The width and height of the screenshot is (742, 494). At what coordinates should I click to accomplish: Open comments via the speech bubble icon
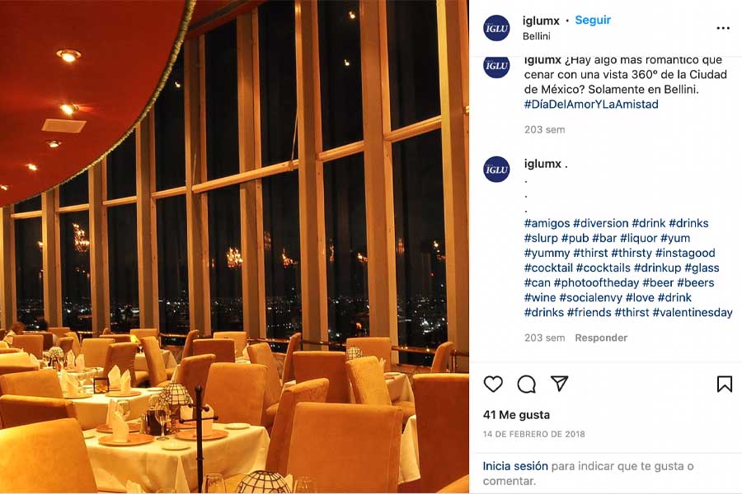(x=526, y=384)
